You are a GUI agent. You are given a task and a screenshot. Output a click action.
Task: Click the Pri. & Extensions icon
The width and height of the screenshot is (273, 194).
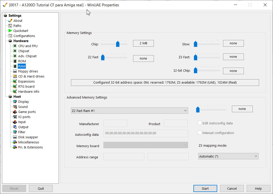pos(15,147)
